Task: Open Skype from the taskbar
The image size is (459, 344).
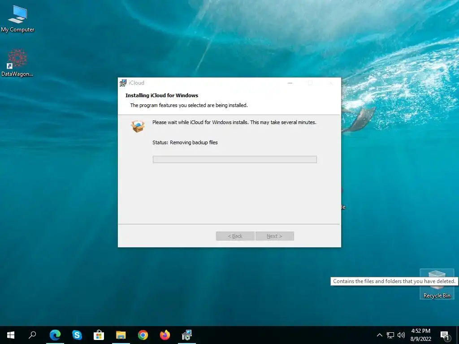Action: (x=77, y=335)
